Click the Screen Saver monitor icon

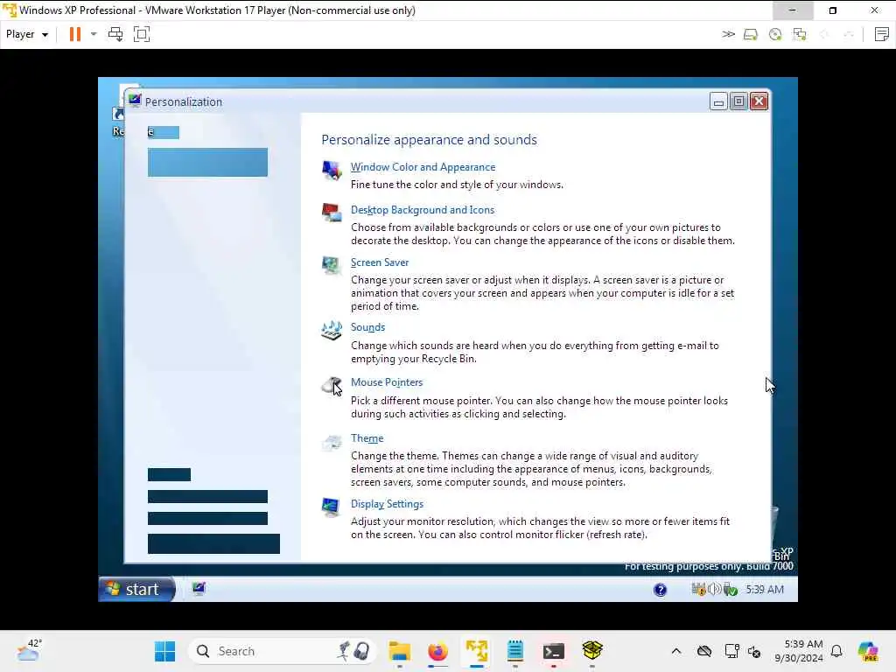point(332,265)
